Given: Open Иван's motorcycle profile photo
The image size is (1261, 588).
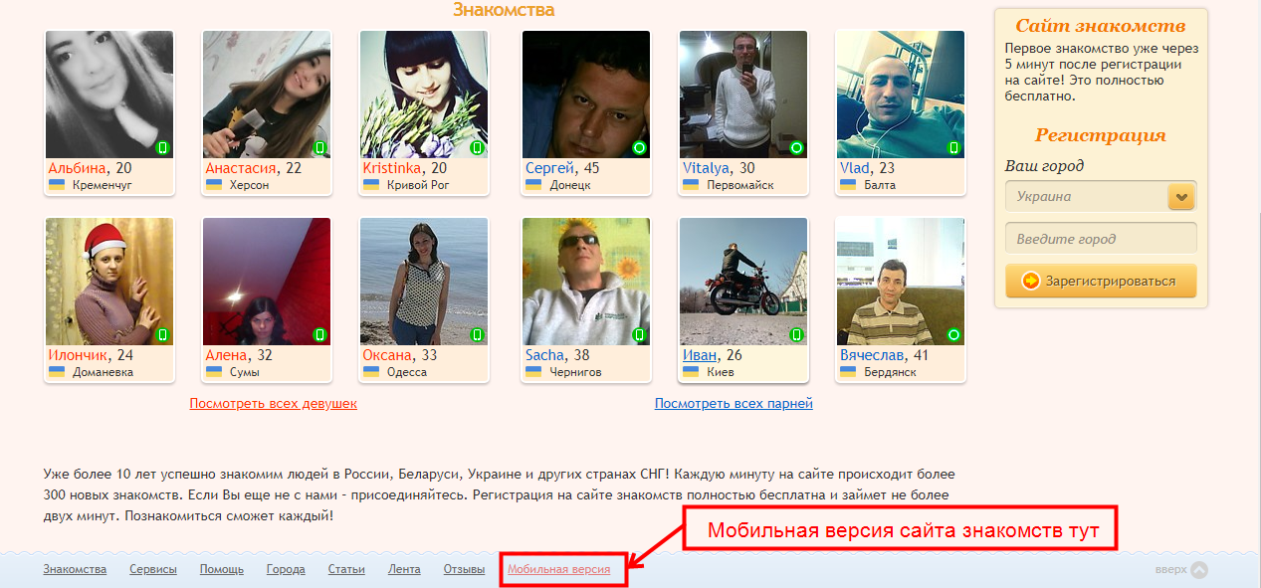Looking at the screenshot, I should pos(742,282).
